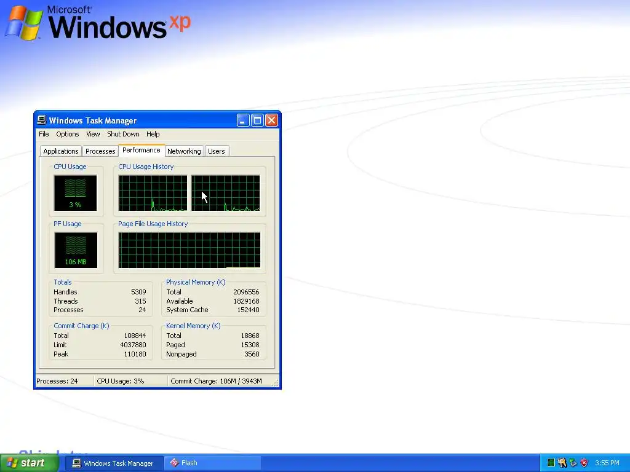Click Physical Memory Total value 2096556
The width and height of the screenshot is (630, 472).
tap(246, 292)
